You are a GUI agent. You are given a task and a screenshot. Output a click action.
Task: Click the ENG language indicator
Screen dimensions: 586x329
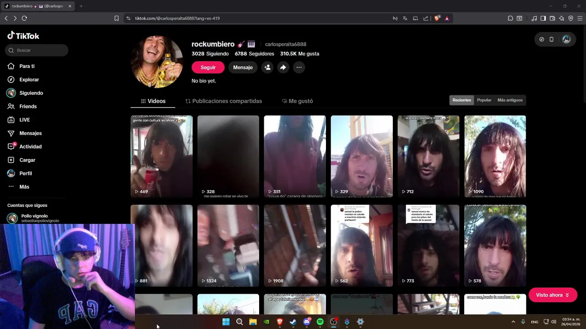click(534, 322)
